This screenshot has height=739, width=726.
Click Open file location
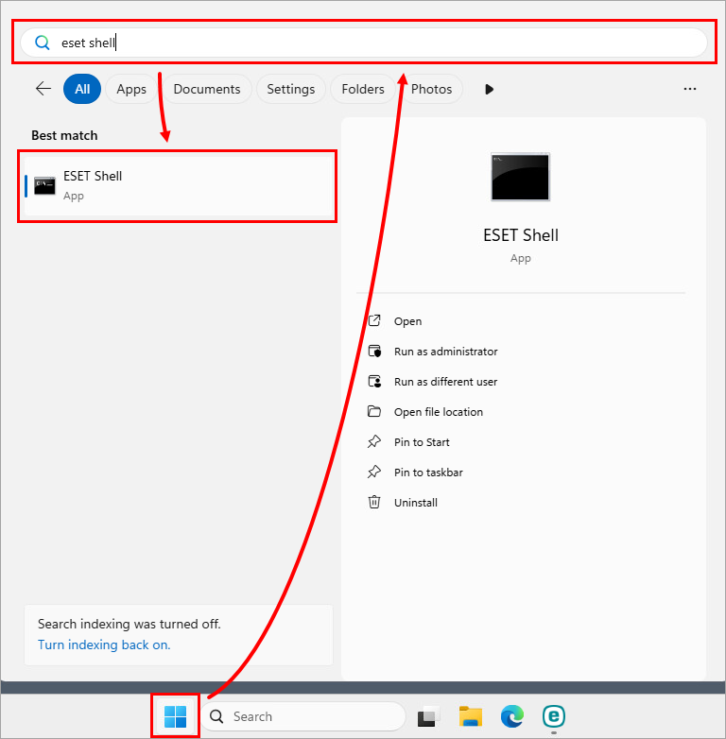tap(438, 412)
